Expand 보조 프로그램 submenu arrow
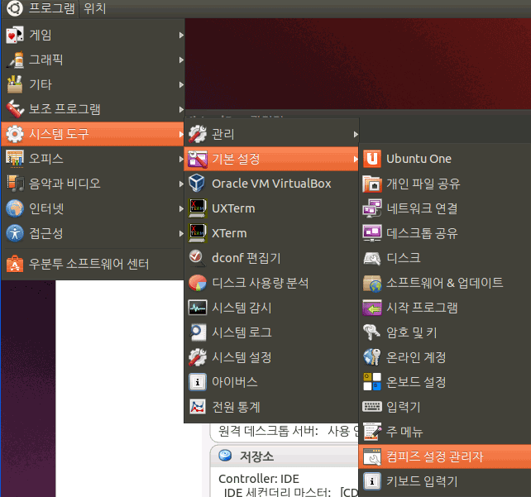 pyautogui.click(x=181, y=109)
